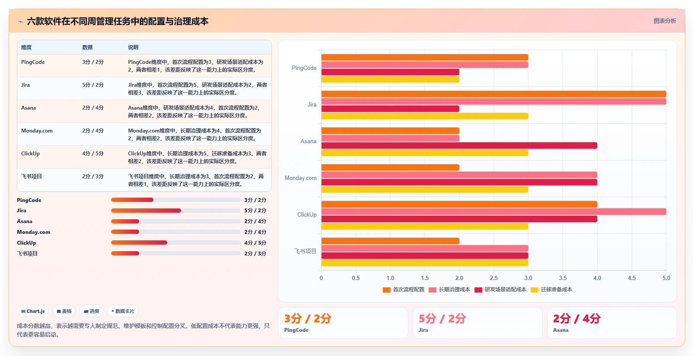The width and height of the screenshot is (694, 356).
Task: Click the ClickUp progress bar
Action: 175,243
